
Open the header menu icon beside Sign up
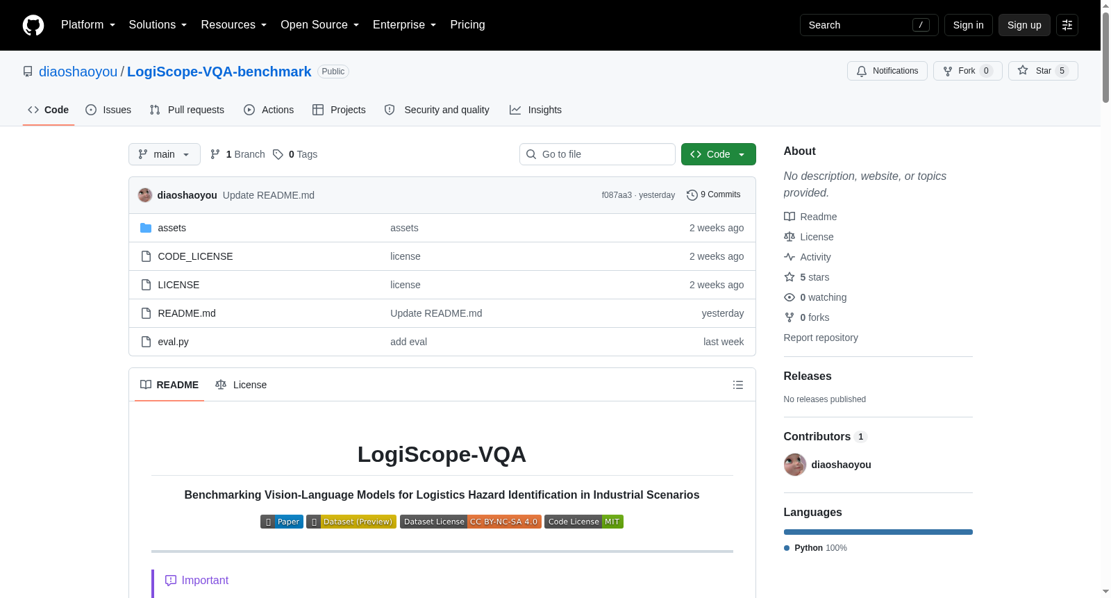point(1067,25)
